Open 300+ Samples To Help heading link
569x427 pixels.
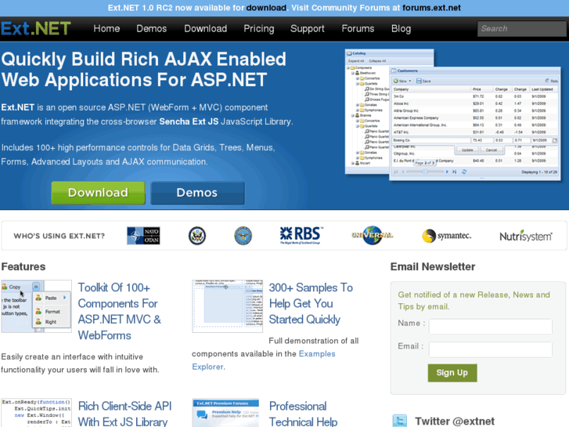[311, 303]
